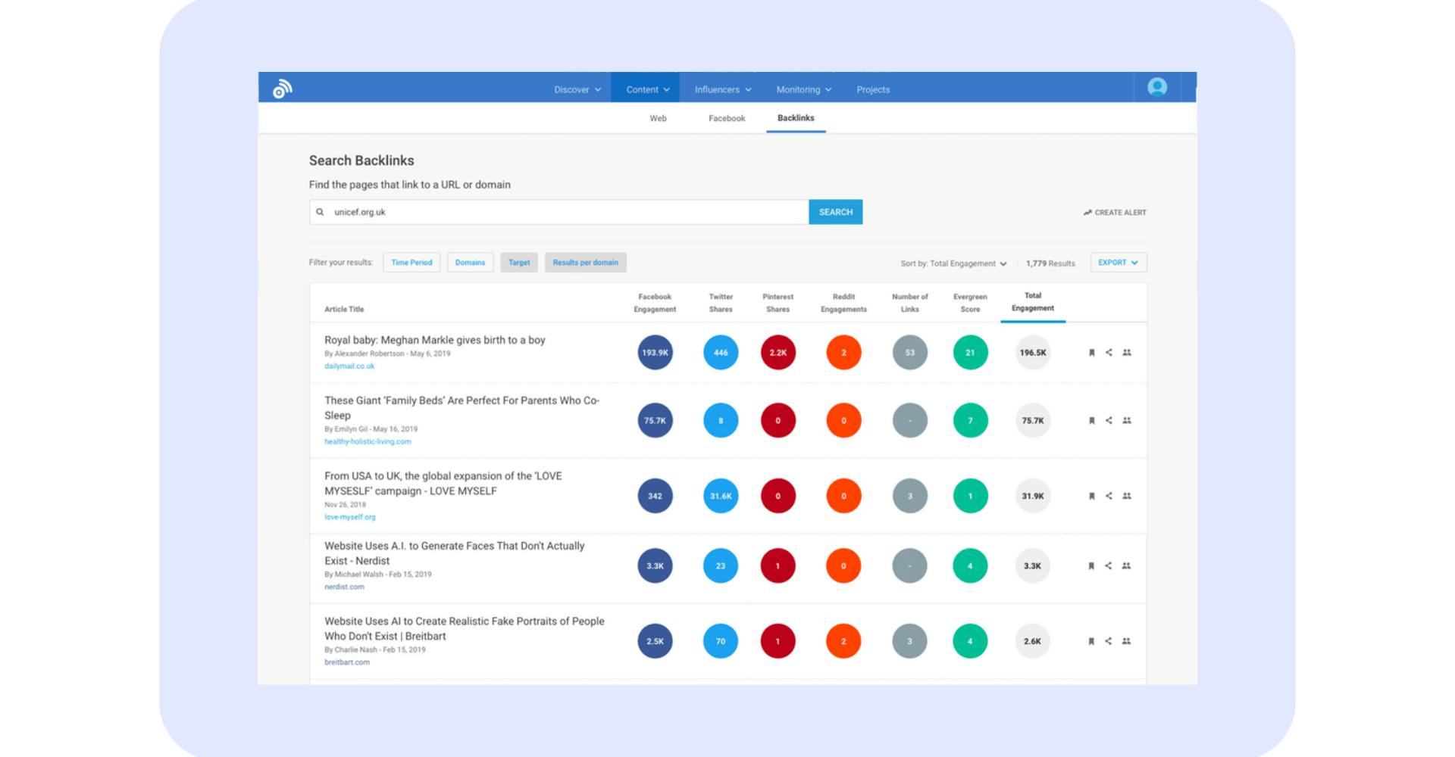Click inside the unicef.org.uk search field

pyautogui.click(x=530, y=212)
